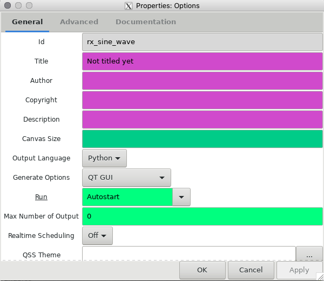Click the Max Number of Output field

click(202, 216)
